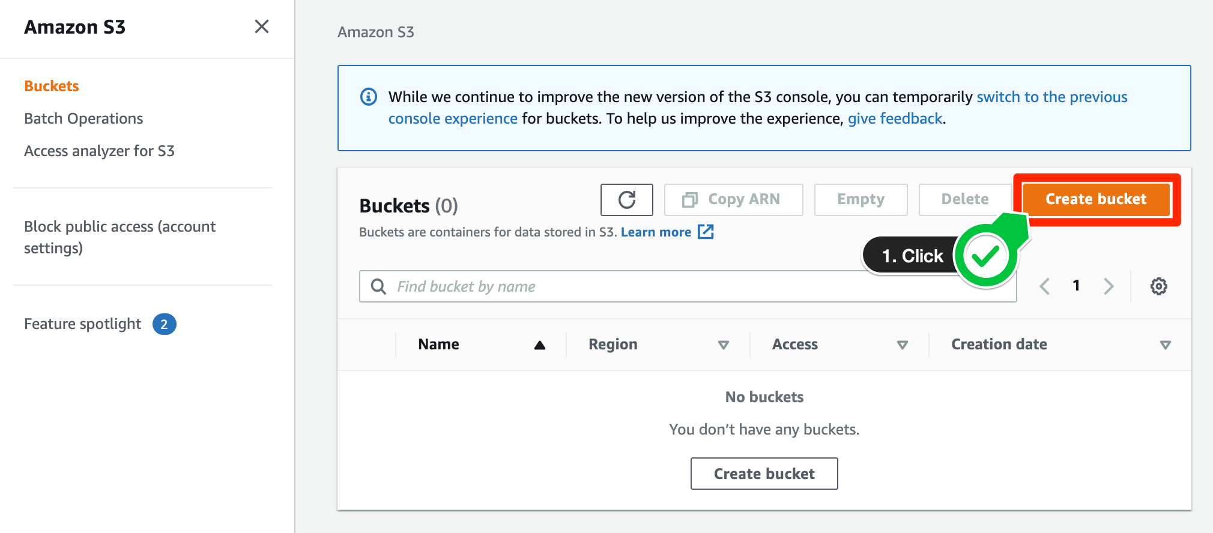Click the search magnifier icon
This screenshot has height=533, width=1213.
[x=378, y=286]
